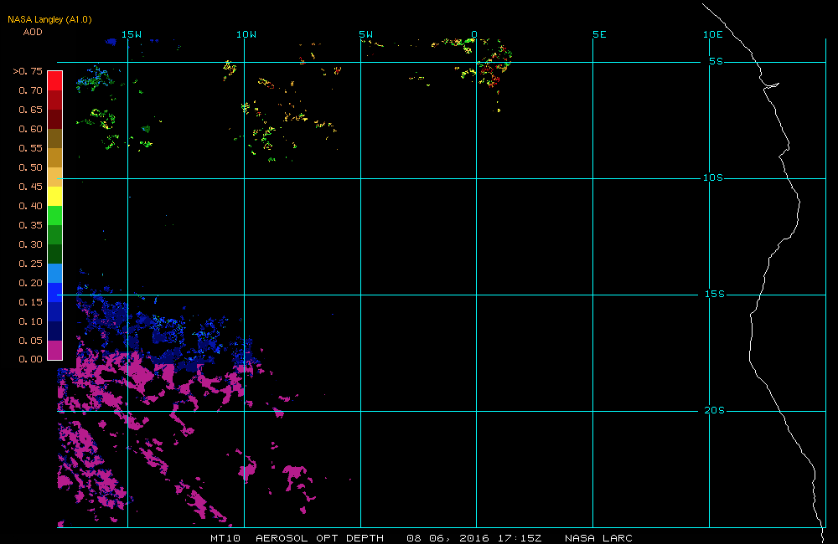Click the "0.35" legend value
This screenshot has height=544, width=838.
click(x=30, y=225)
